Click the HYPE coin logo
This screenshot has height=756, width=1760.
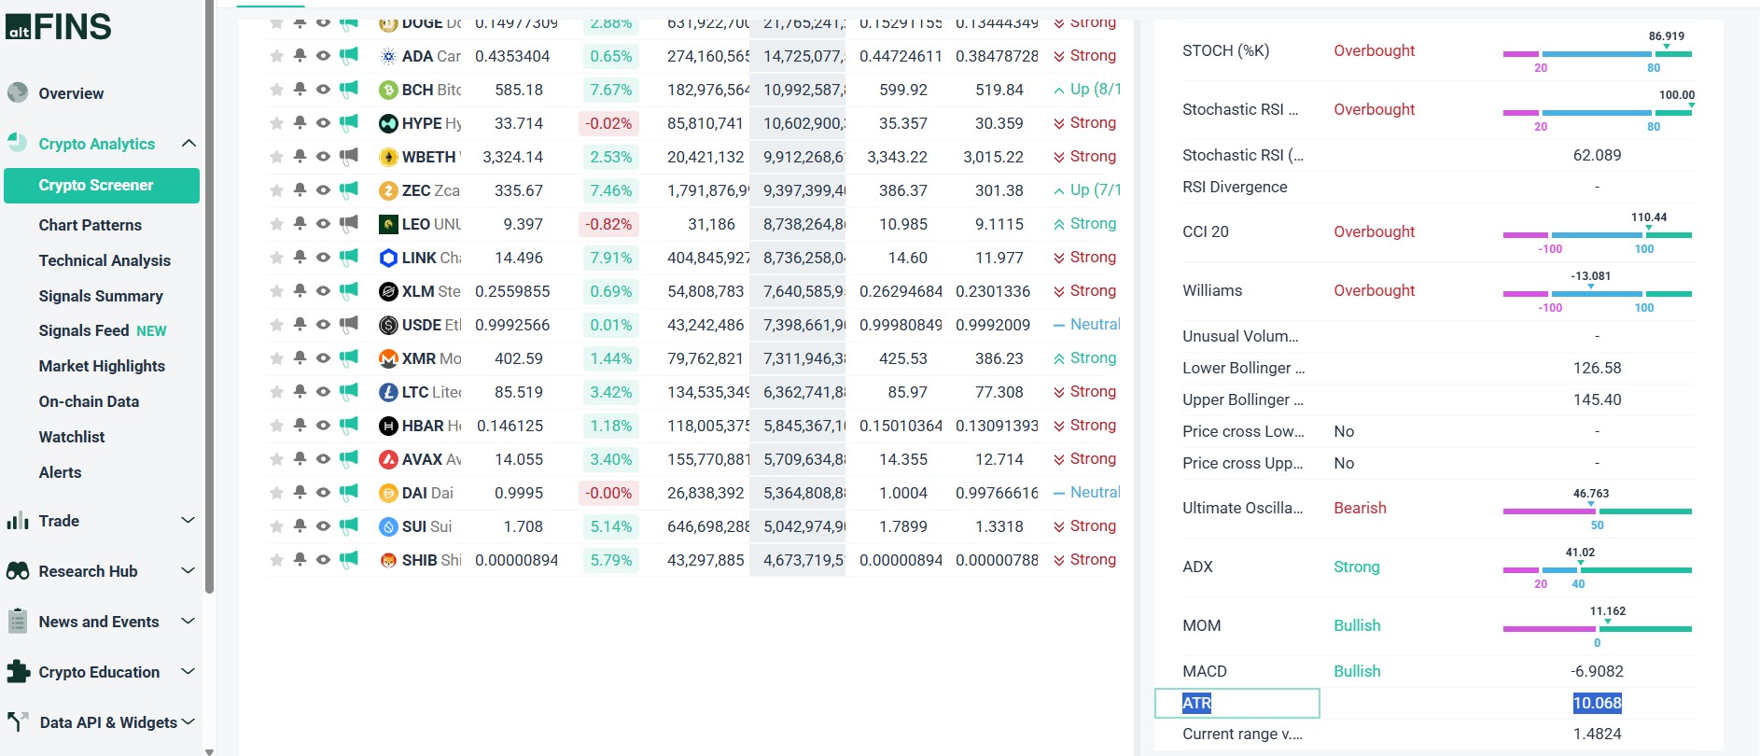[x=388, y=123]
